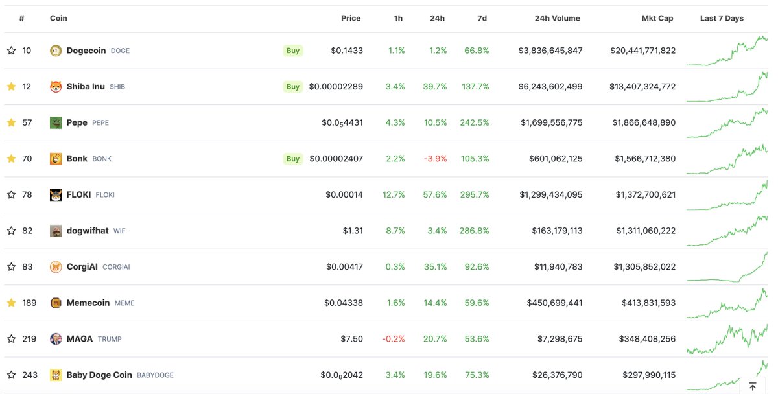Toggle favorite star for Dogecoin
This screenshot has height=394, width=778.
[11, 51]
